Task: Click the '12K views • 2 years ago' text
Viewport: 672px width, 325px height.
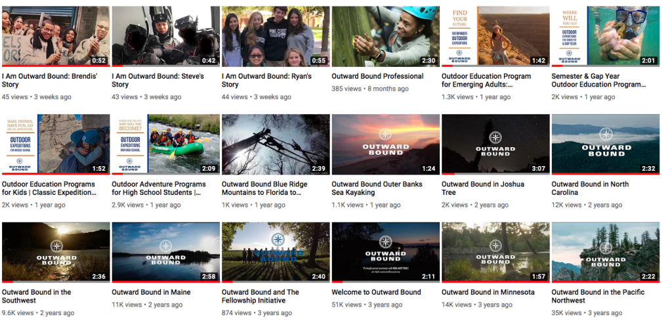Action: (x=587, y=205)
